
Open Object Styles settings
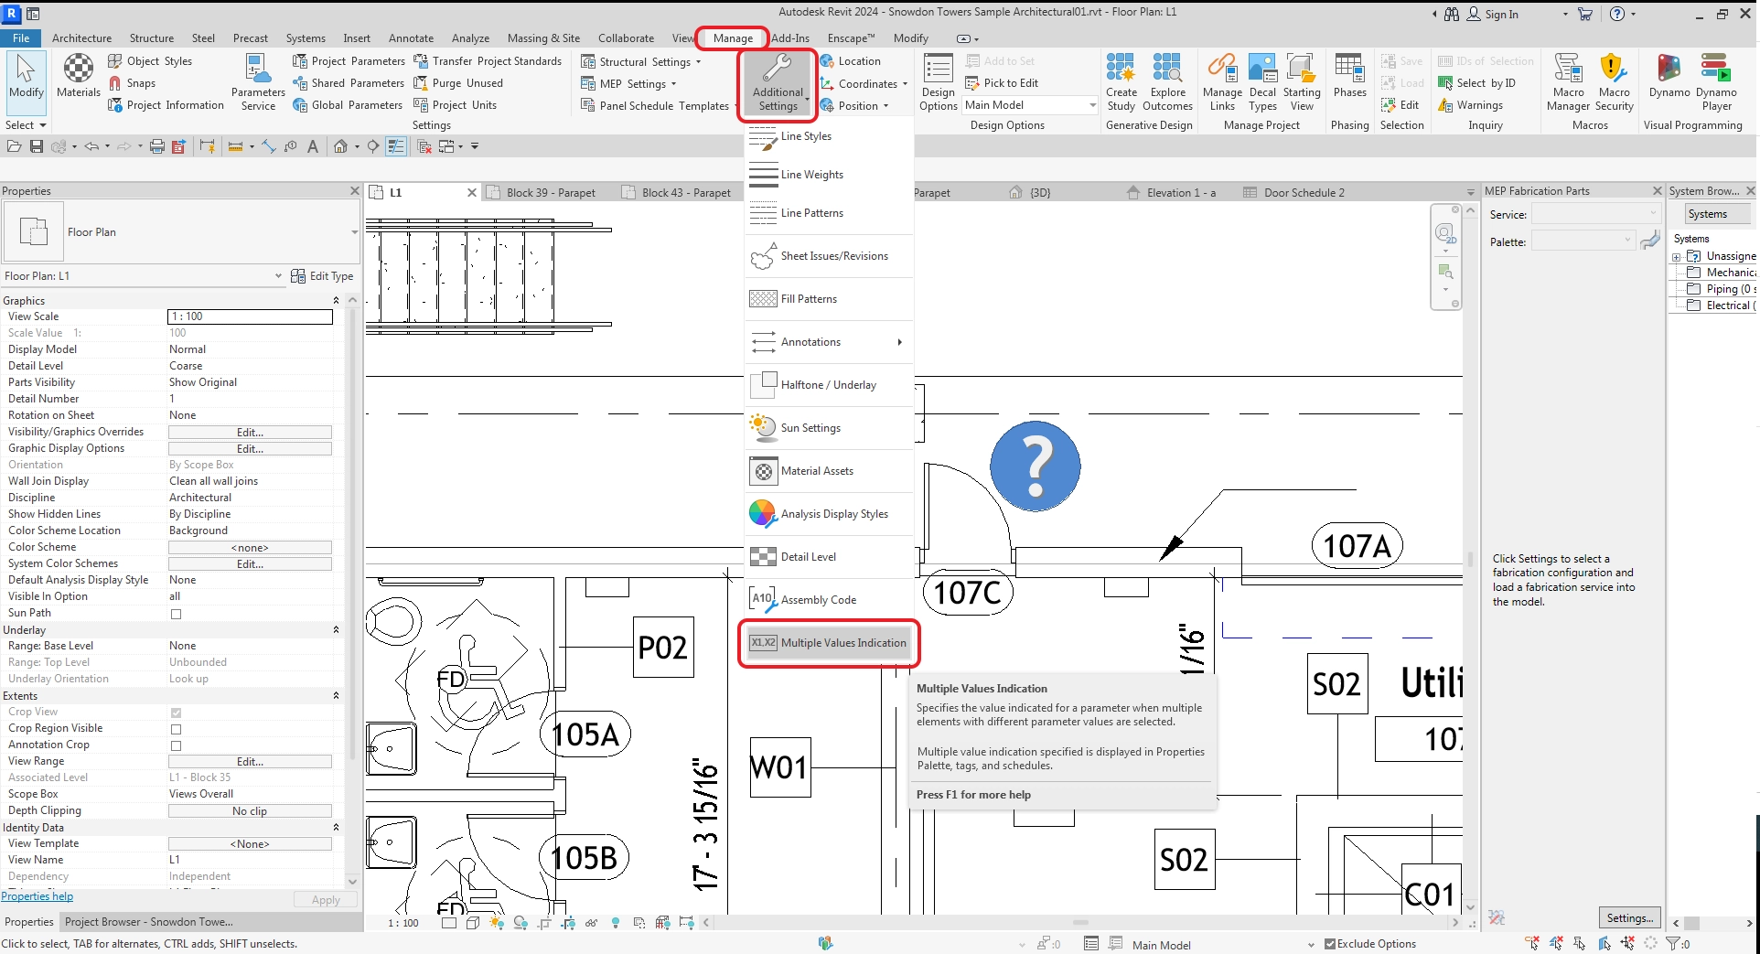(x=150, y=61)
